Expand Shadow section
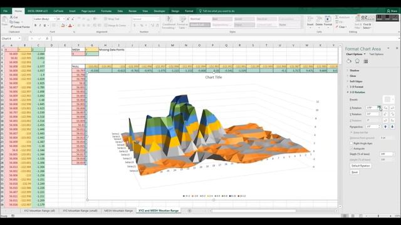Image resolution: width=401 pixels, height=225 pixels. [x=355, y=71]
